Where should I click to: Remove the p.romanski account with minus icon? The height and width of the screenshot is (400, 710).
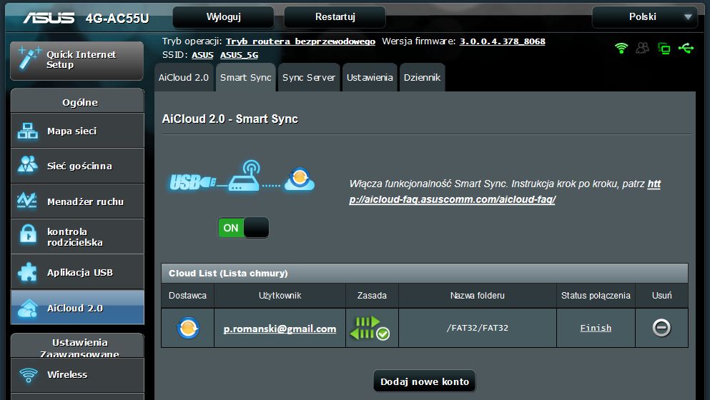click(661, 328)
